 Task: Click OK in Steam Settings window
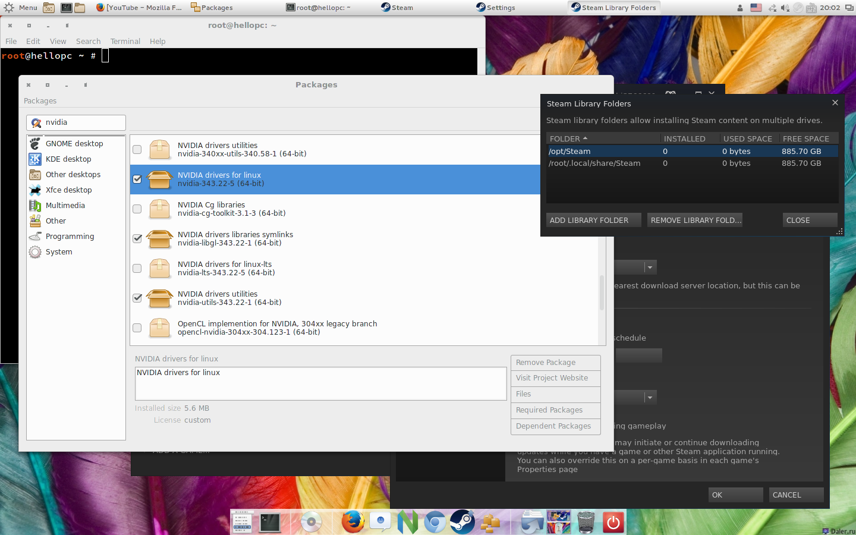point(736,495)
